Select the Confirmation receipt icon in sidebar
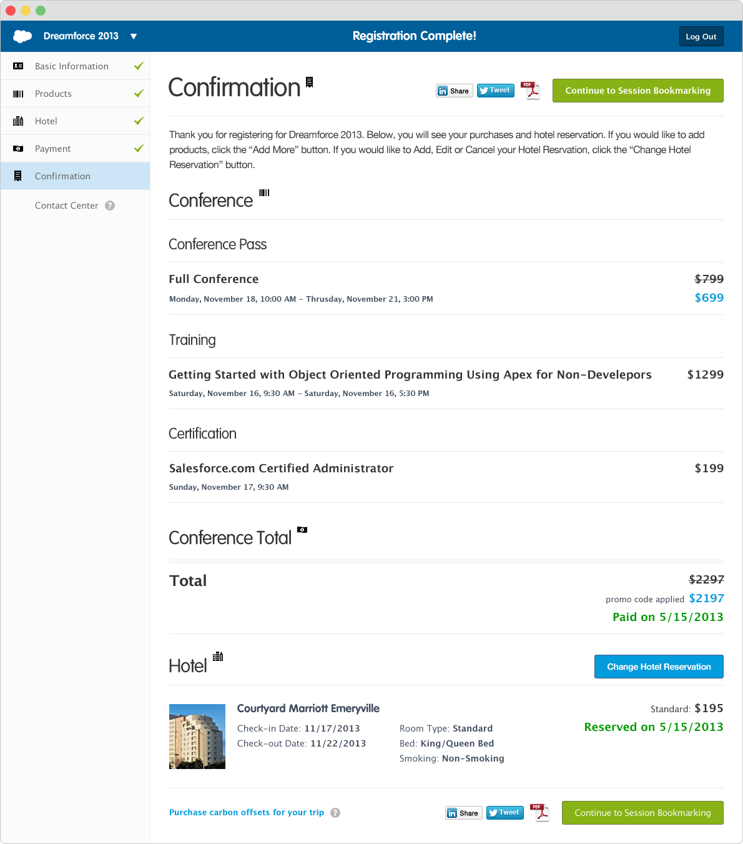The width and height of the screenshot is (743, 844). [x=18, y=176]
